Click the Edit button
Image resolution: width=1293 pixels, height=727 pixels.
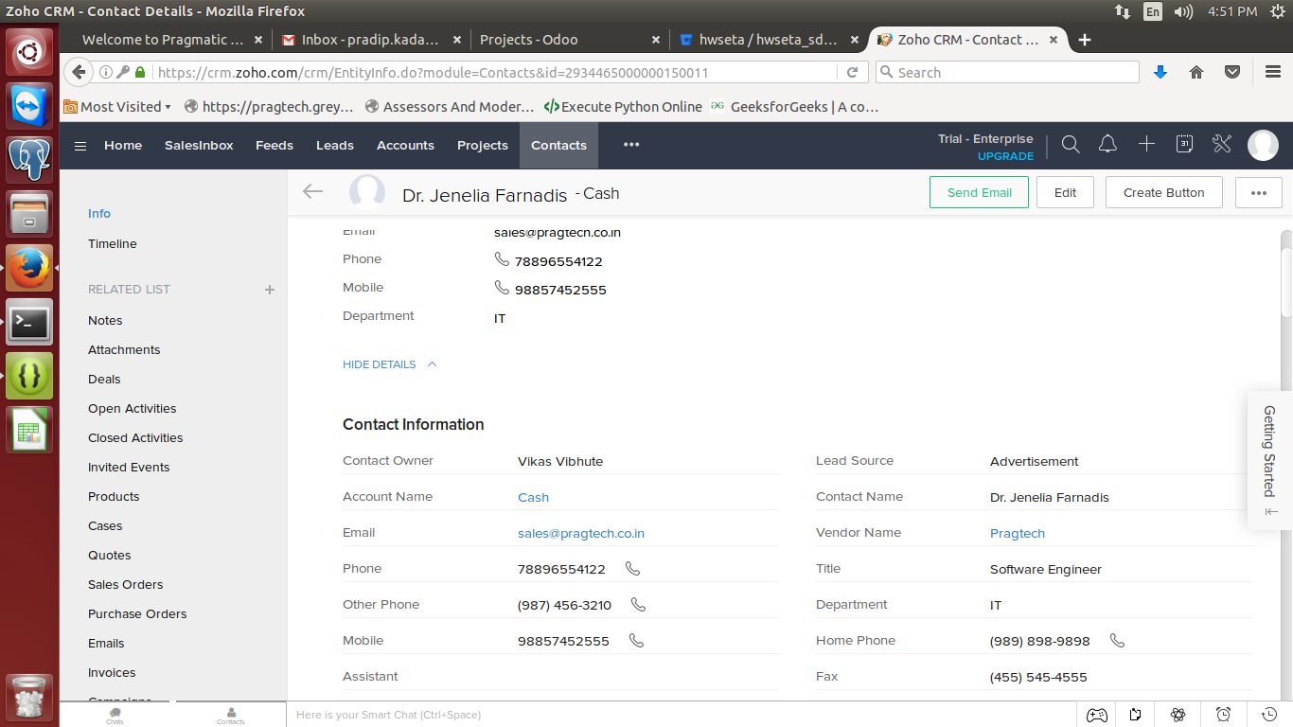(x=1065, y=192)
